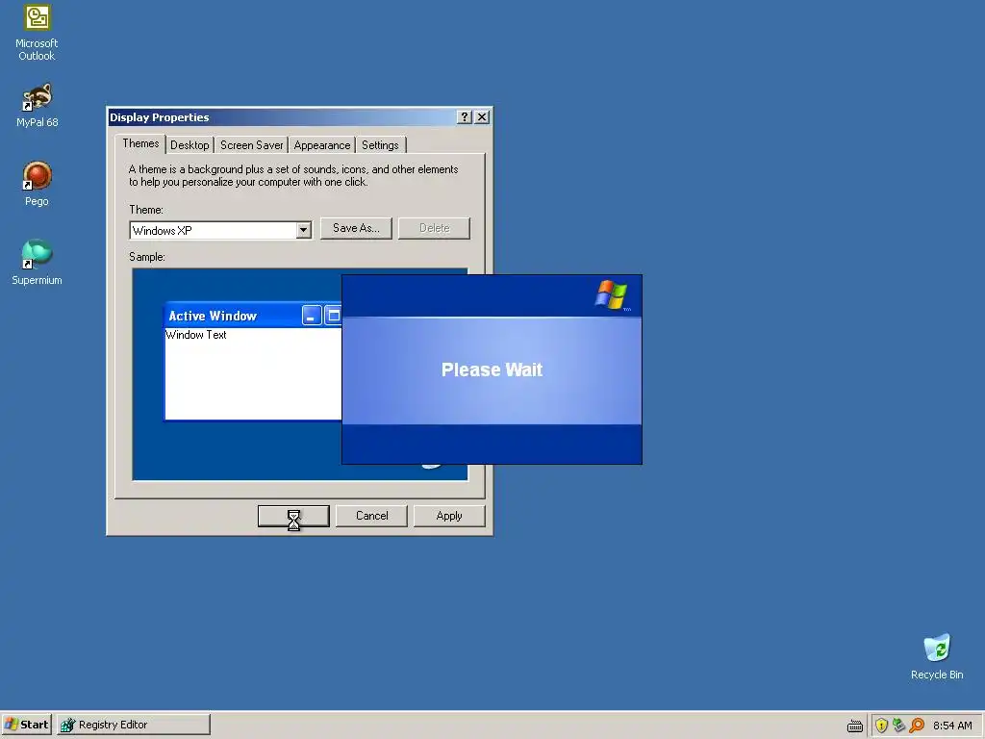Click the Windows XP theme combo box
The width and height of the screenshot is (985, 739).
click(220, 230)
